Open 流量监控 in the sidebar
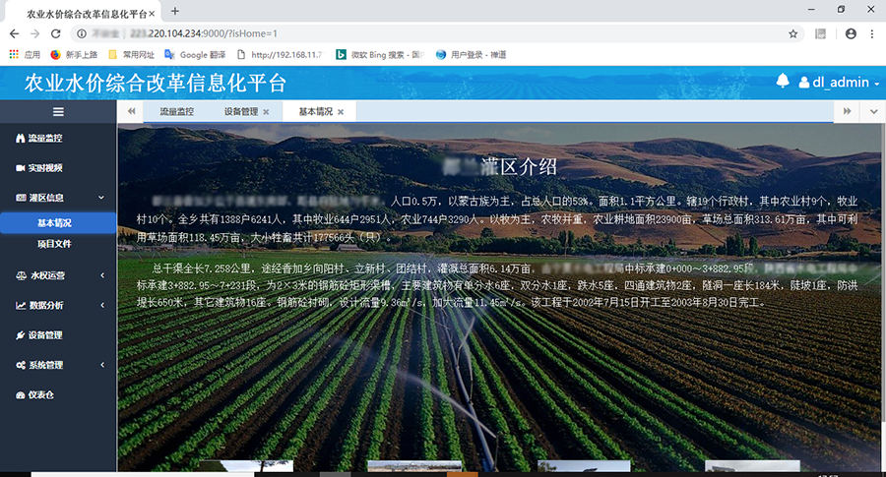This screenshot has height=477, width=886. click(44, 139)
